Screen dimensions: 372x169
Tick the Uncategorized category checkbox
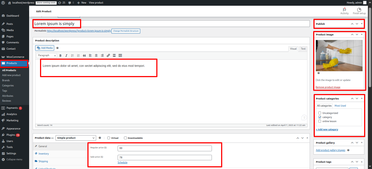tap(320, 113)
